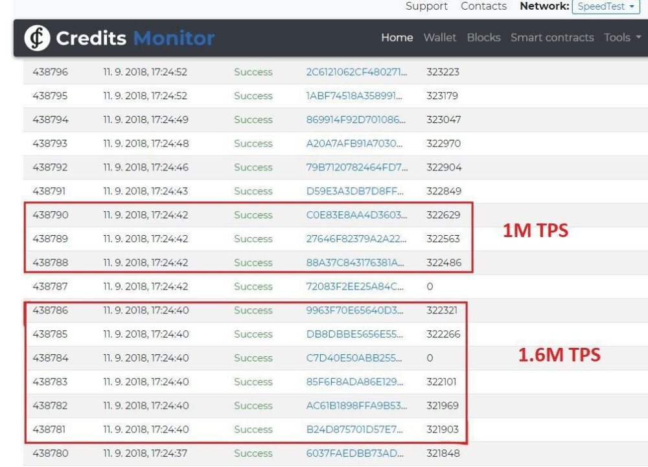
Task: Select block number 438782
Action: click(x=50, y=406)
